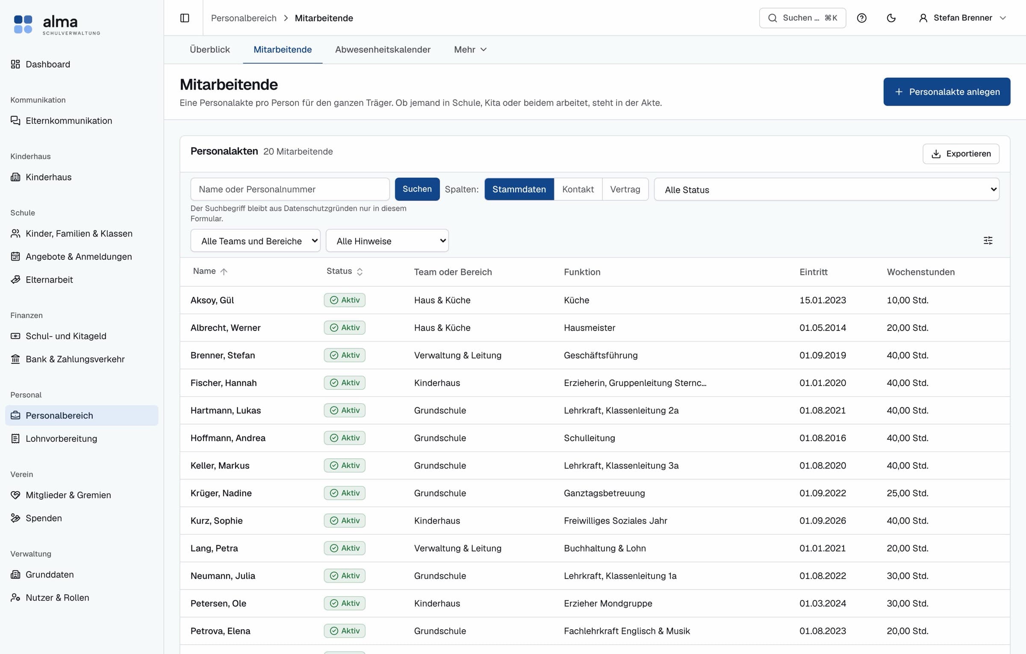Open Aksoy, Gül row

pyautogui.click(x=595, y=300)
